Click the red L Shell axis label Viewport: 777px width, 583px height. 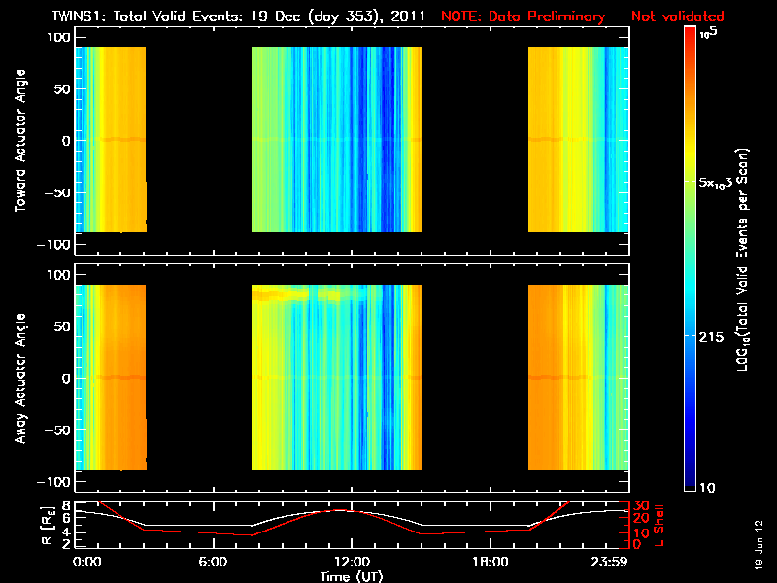(659, 526)
